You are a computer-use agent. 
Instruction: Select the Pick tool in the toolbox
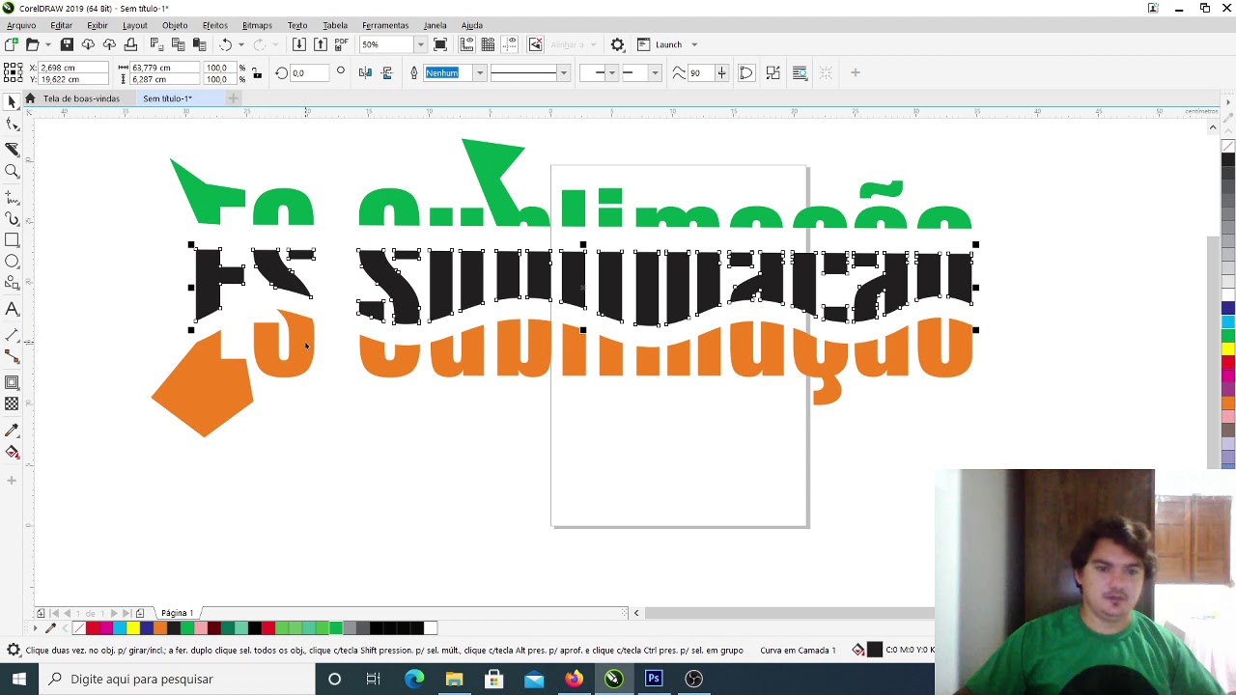[x=12, y=102]
